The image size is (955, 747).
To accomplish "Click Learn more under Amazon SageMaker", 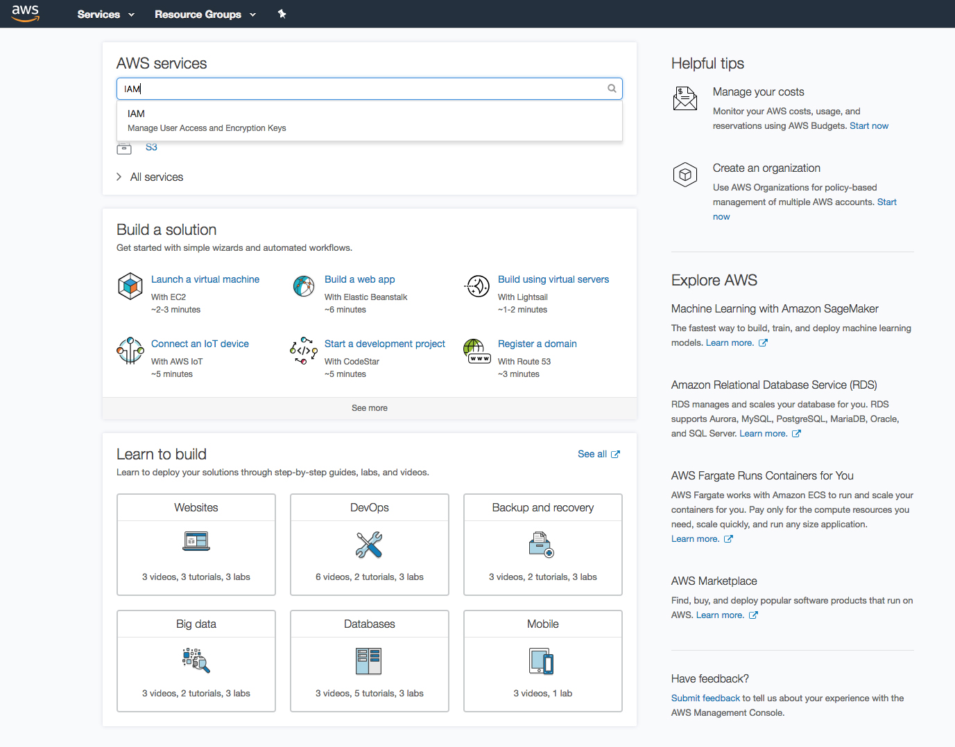I will point(730,342).
